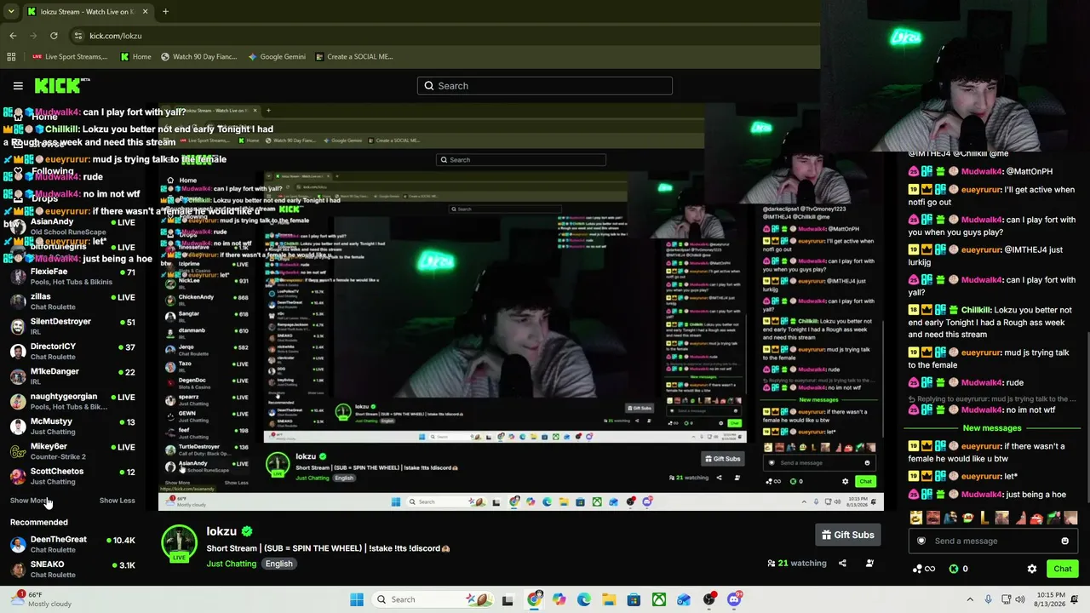This screenshot has width=1090, height=613.
Task: Open lokzu profile avatar below stream
Action: pyautogui.click(x=179, y=545)
